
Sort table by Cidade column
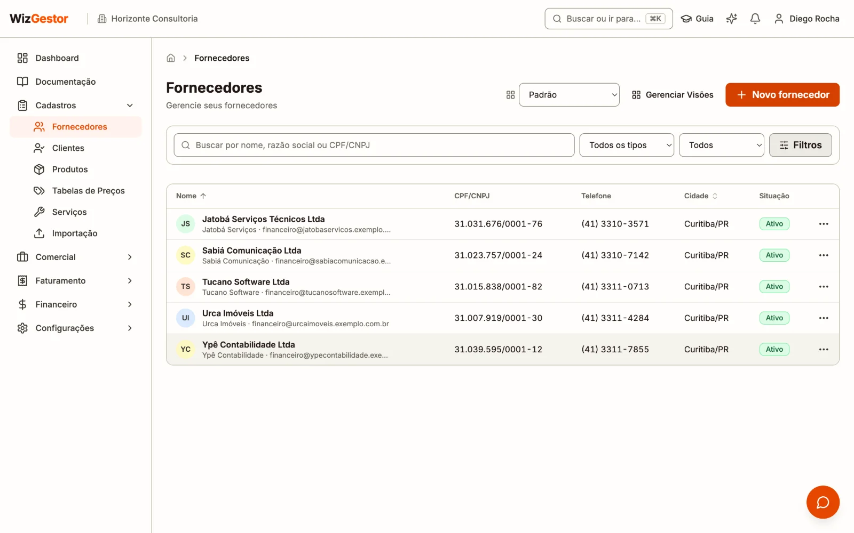click(x=701, y=196)
